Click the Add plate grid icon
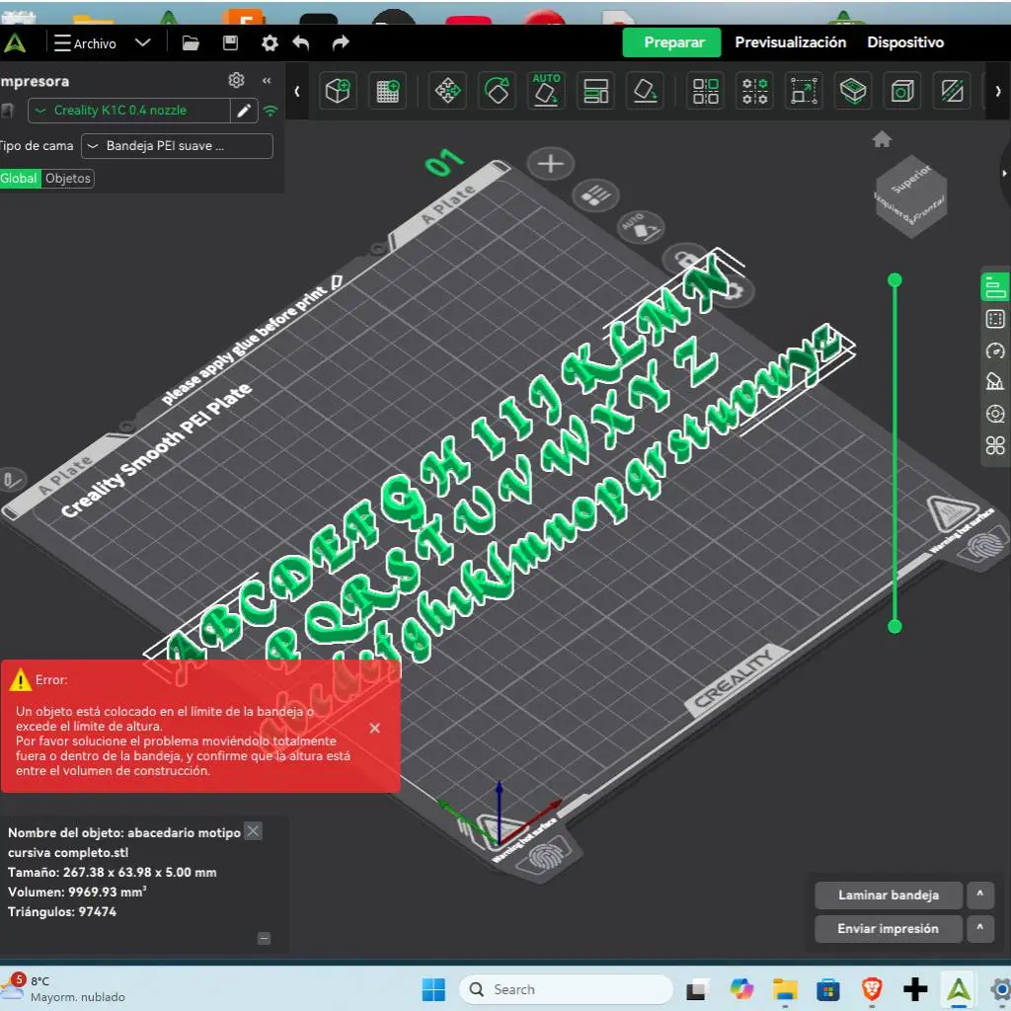This screenshot has width=1011, height=1011. tap(387, 91)
